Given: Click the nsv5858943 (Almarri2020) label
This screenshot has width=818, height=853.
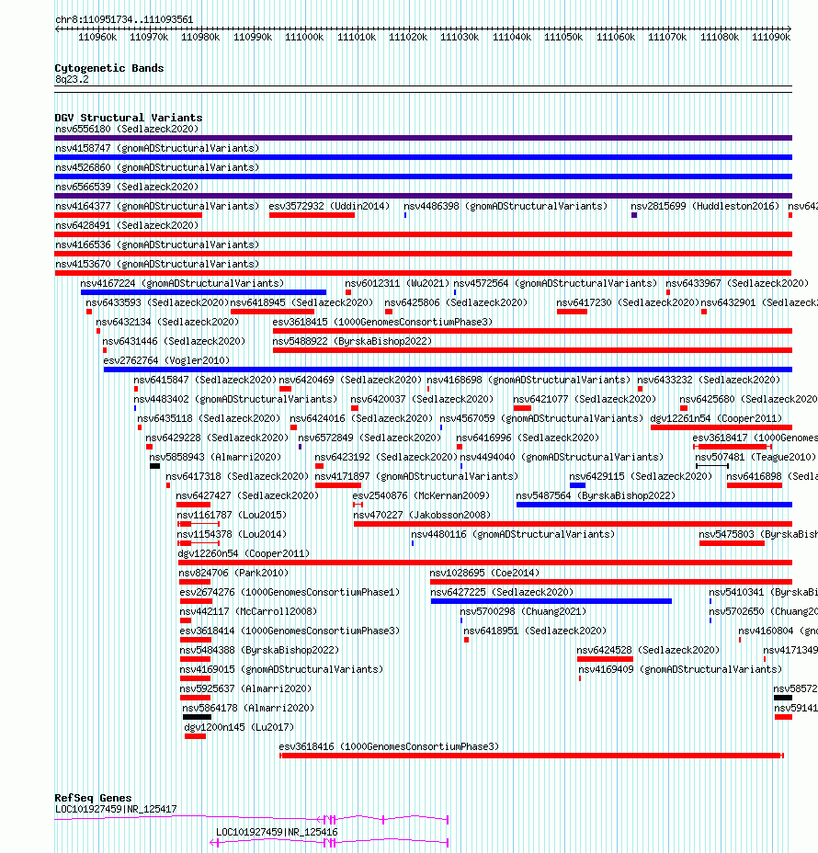Looking at the screenshot, I should point(215,457).
